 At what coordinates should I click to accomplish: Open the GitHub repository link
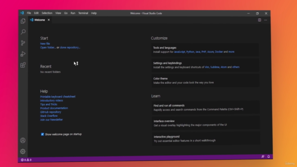click(x=51, y=112)
